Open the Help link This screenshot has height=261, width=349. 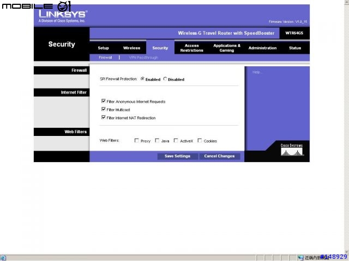pos(257,72)
